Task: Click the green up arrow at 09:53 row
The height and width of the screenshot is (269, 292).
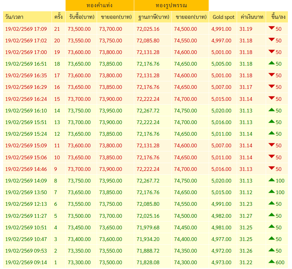Action: pos(272,250)
